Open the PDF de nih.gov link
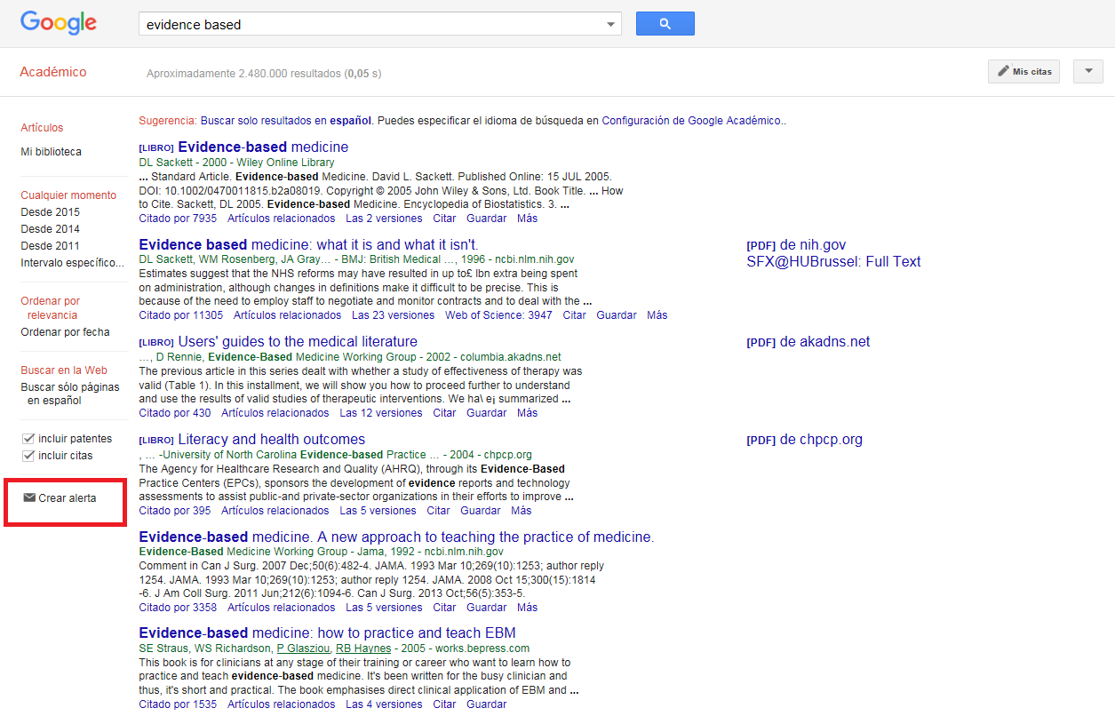 coord(796,245)
